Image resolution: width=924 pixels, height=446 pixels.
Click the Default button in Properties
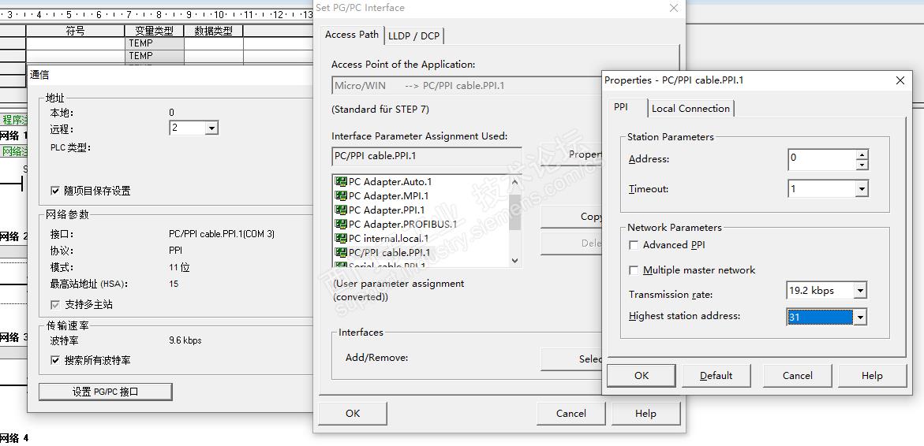(716, 375)
